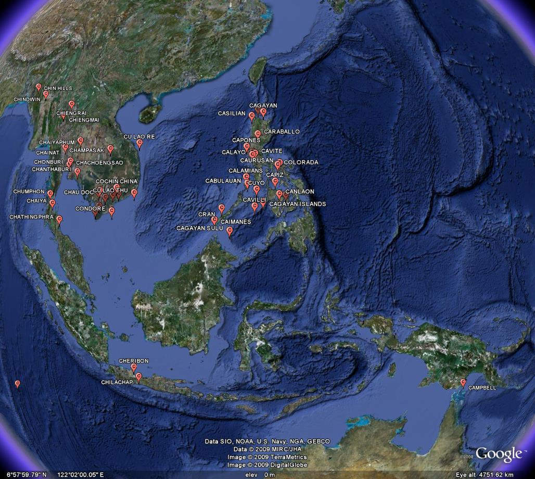Click the COCHIN CHINA label
Viewport: 535px width, 479px height.
[117, 181]
